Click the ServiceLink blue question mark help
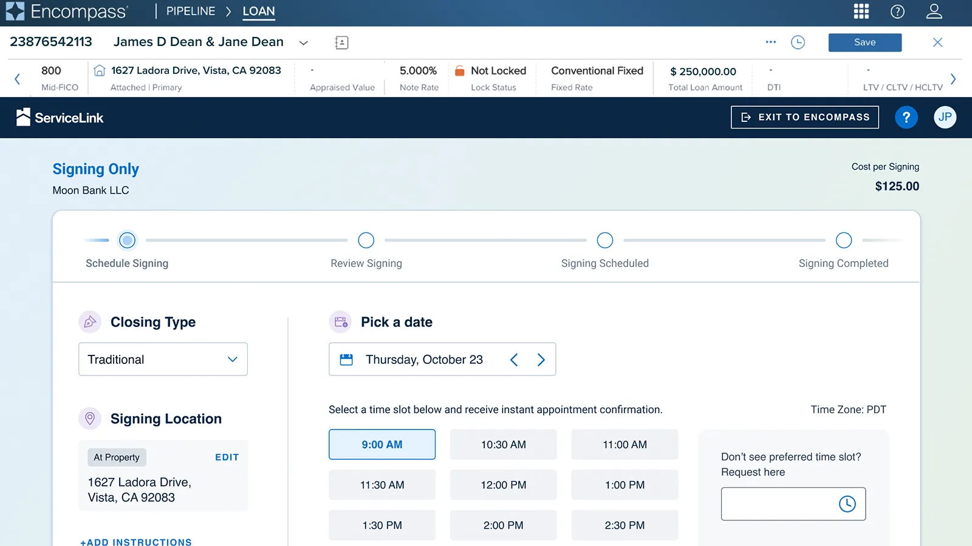Screen dimensions: 972x546 [x=906, y=117]
